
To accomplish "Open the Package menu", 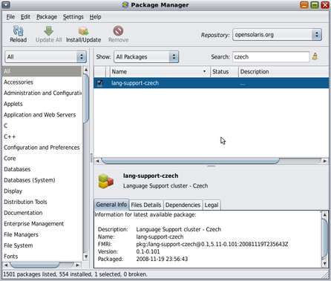I will click(47, 17).
